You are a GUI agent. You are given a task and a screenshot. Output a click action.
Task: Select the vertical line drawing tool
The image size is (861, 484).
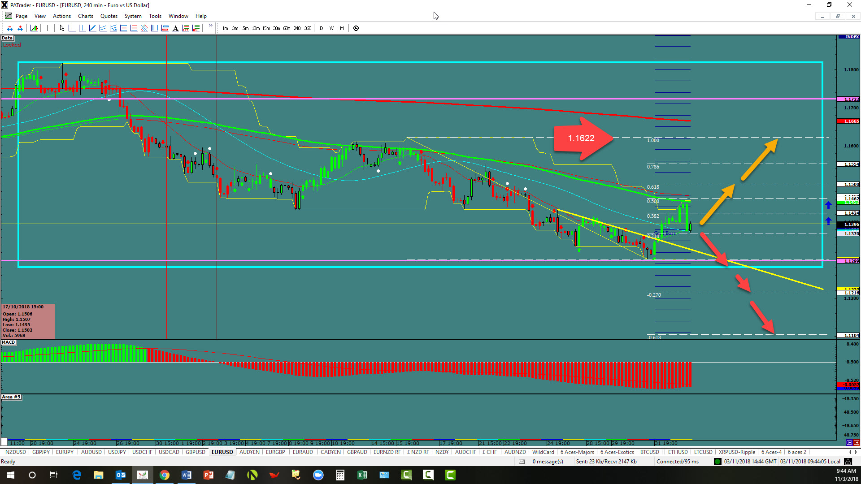82,28
